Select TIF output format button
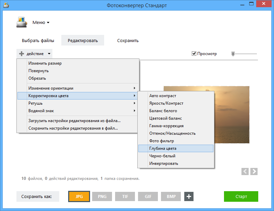This screenshot has width=274, height=211. [125, 196]
